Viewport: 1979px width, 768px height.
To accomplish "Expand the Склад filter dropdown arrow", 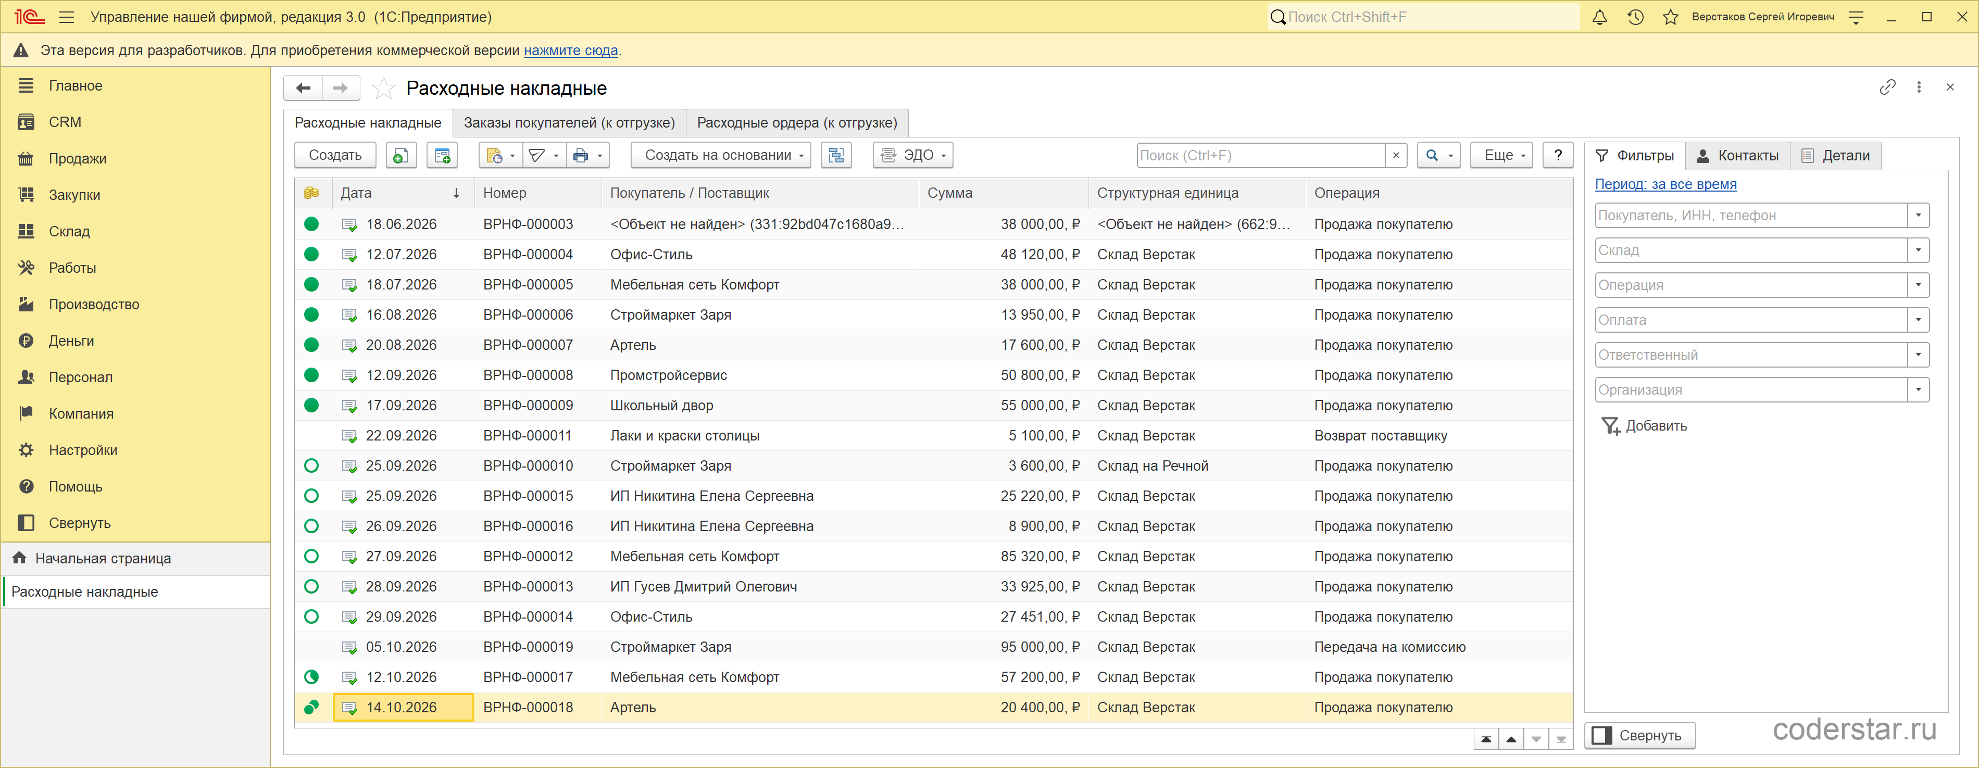I will pos(1918,250).
